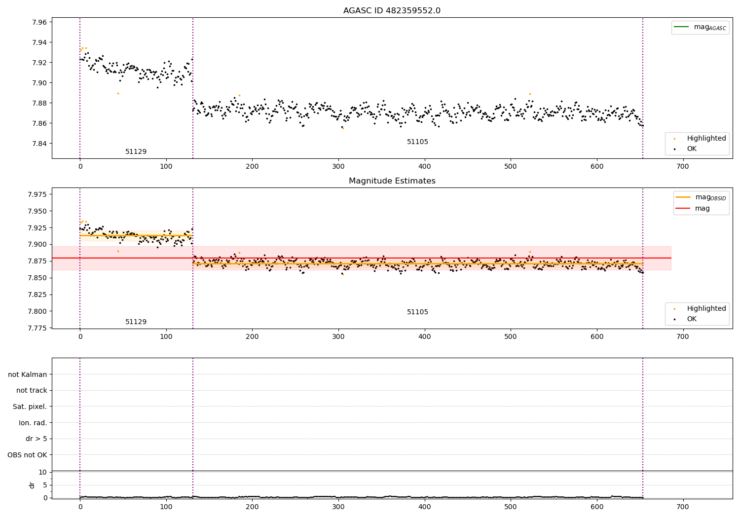Click x-axis tick 600 of the flags plot
The height and width of the screenshot is (518, 740).
point(597,507)
